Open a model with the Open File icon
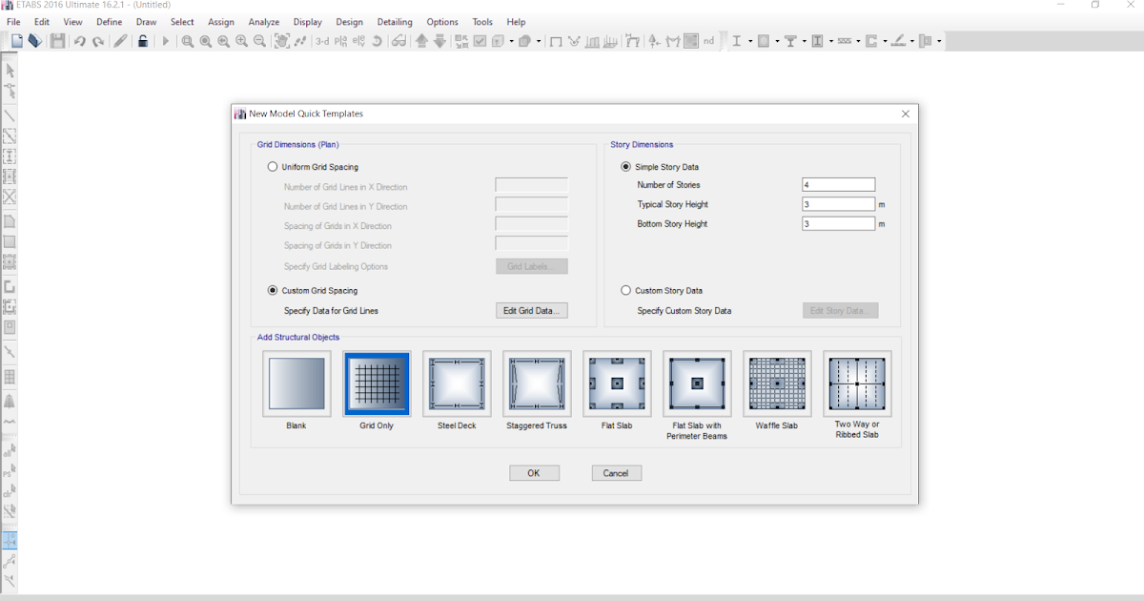Viewport: 1144px width, 601px height. click(35, 41)
